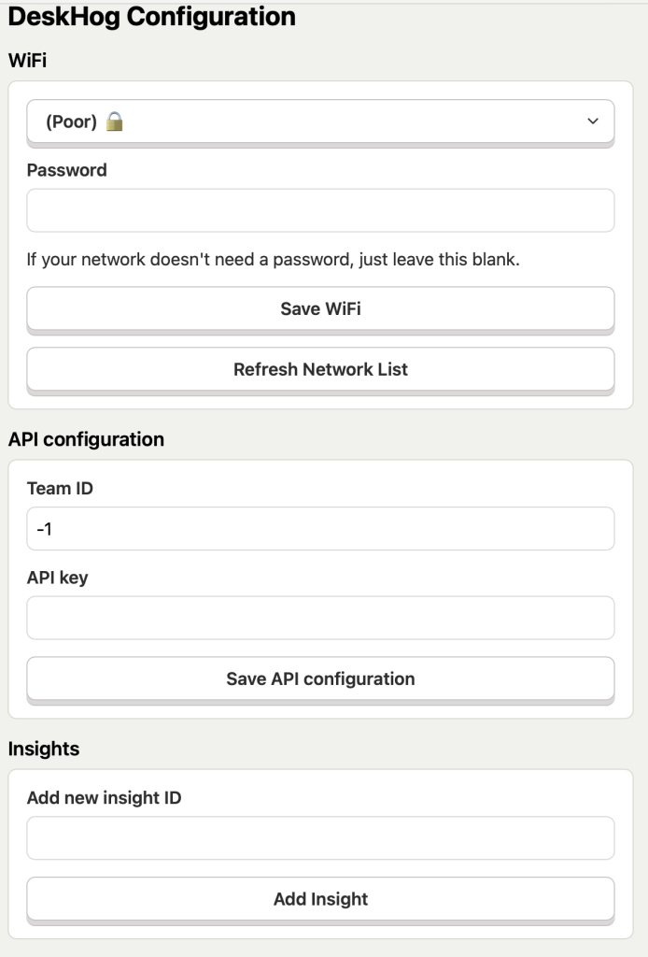This screenshot has height=957, width=648.
Task: Open the WiFi network dropdown
Action: click(x=320, y=121)
